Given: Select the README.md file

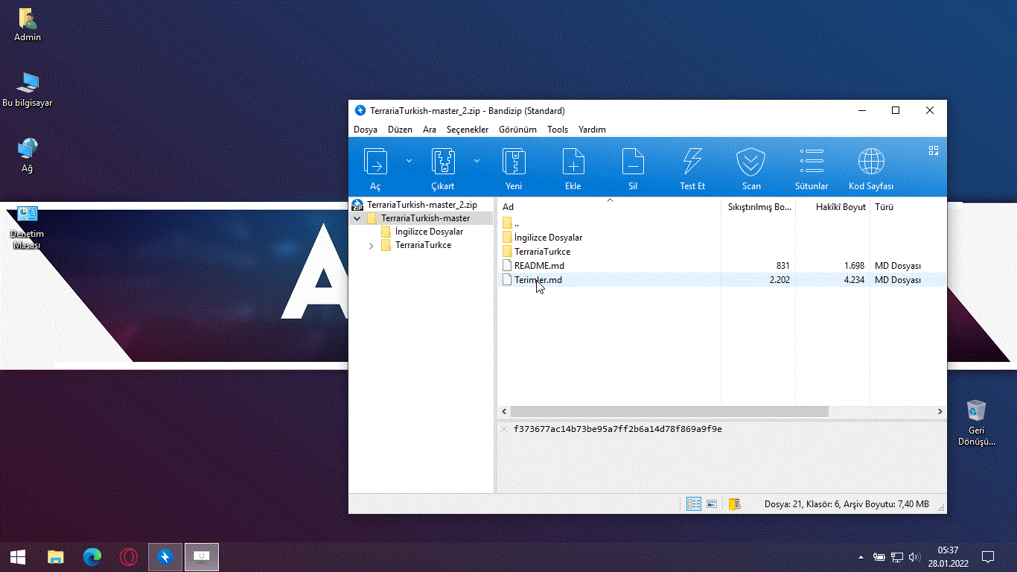Looking at the screenshot, I should [533, 266].
